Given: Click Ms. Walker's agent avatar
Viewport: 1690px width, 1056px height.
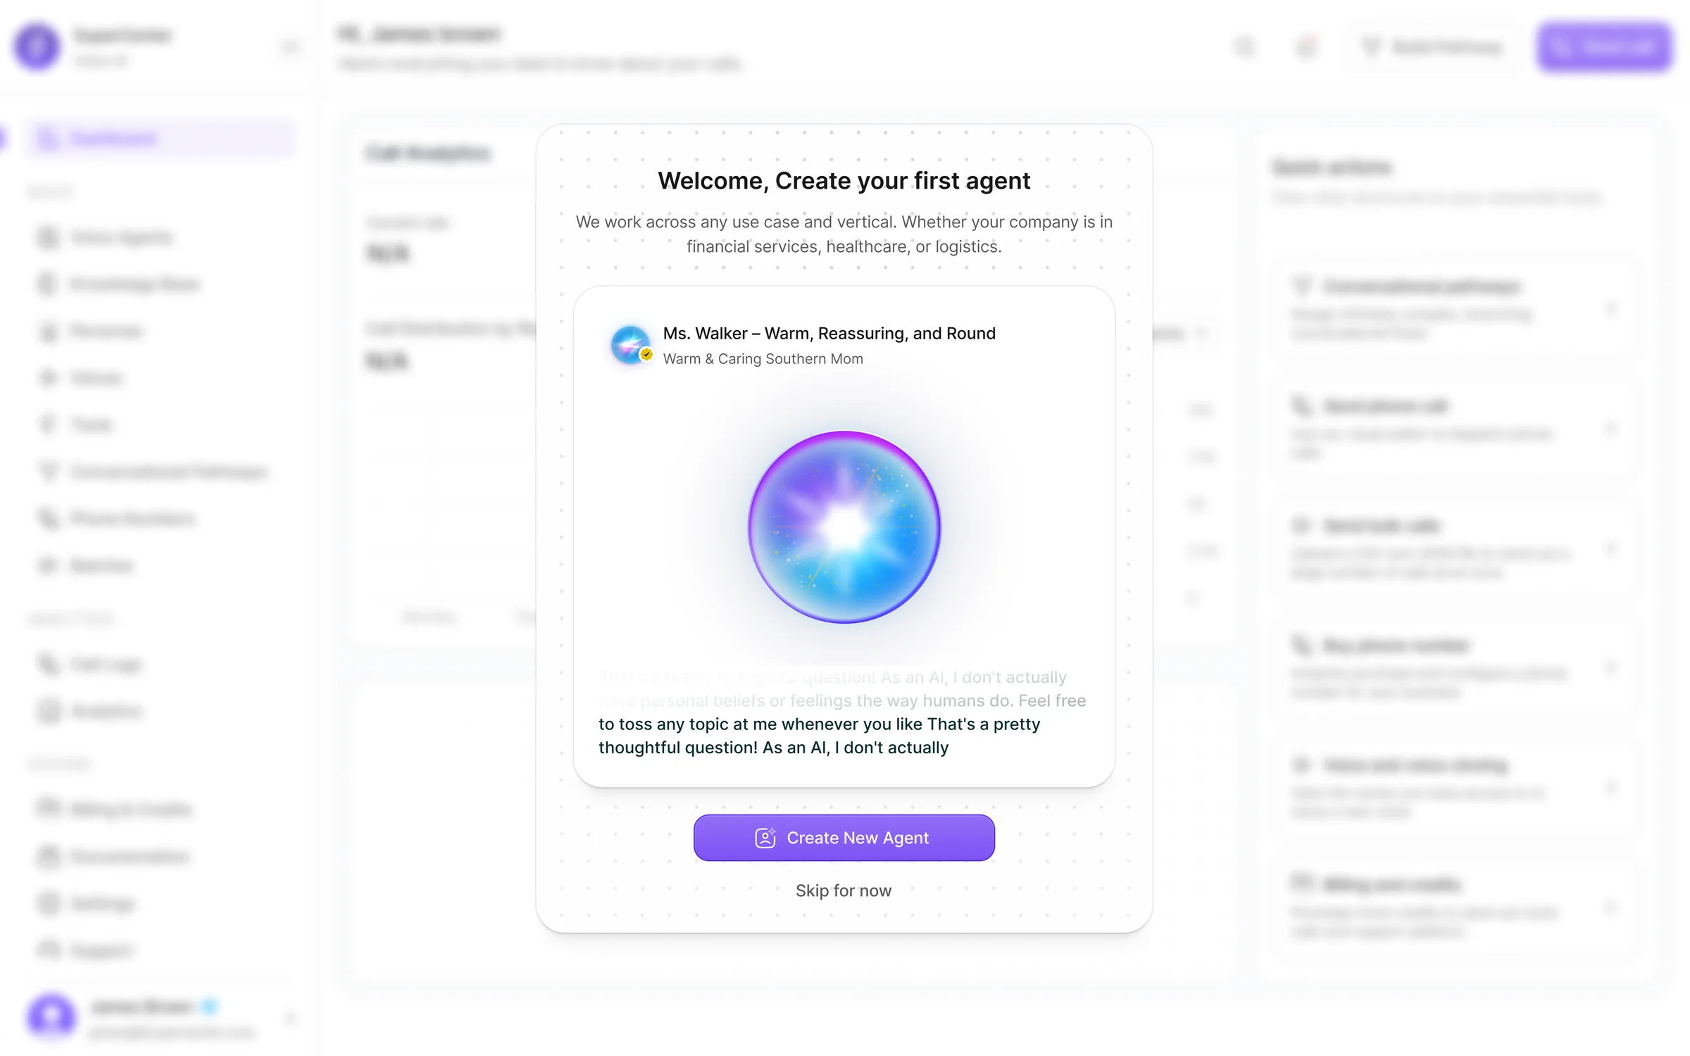Looking at the screenshot, I should [x=630, y=344].
